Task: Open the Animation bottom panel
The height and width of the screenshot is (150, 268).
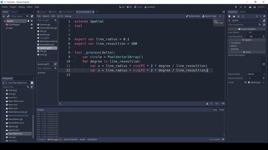Action: tap(92, 140)
